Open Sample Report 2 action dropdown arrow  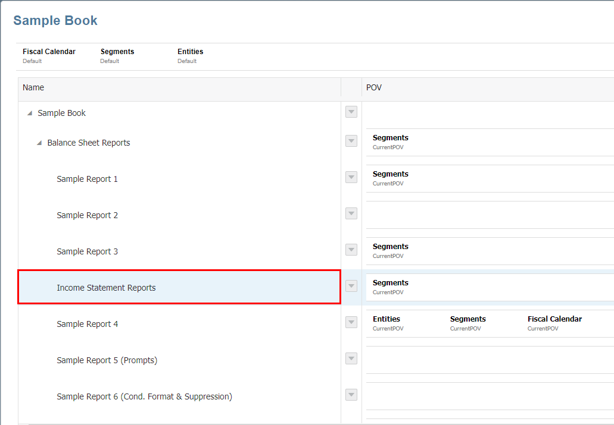coord(351,213)
